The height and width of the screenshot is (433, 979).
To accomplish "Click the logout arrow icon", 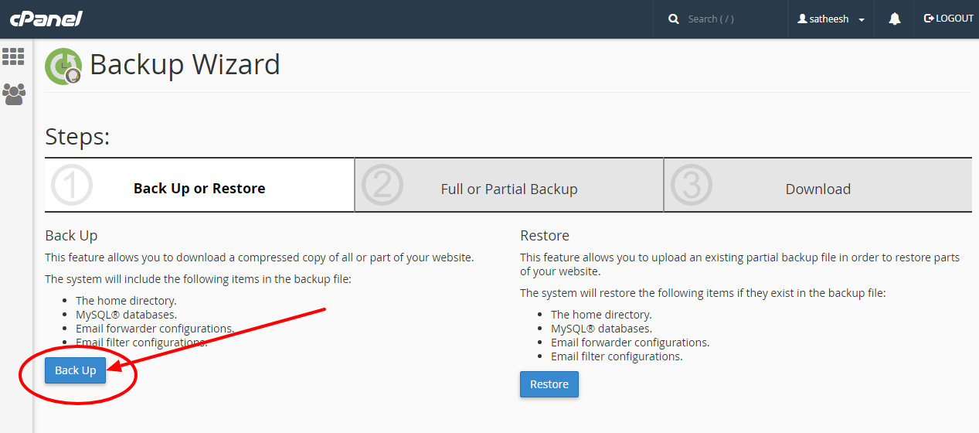I will coord(929,19).
